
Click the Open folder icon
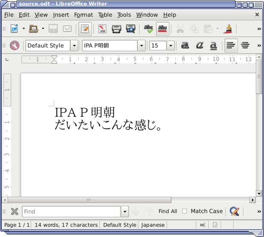33,29
